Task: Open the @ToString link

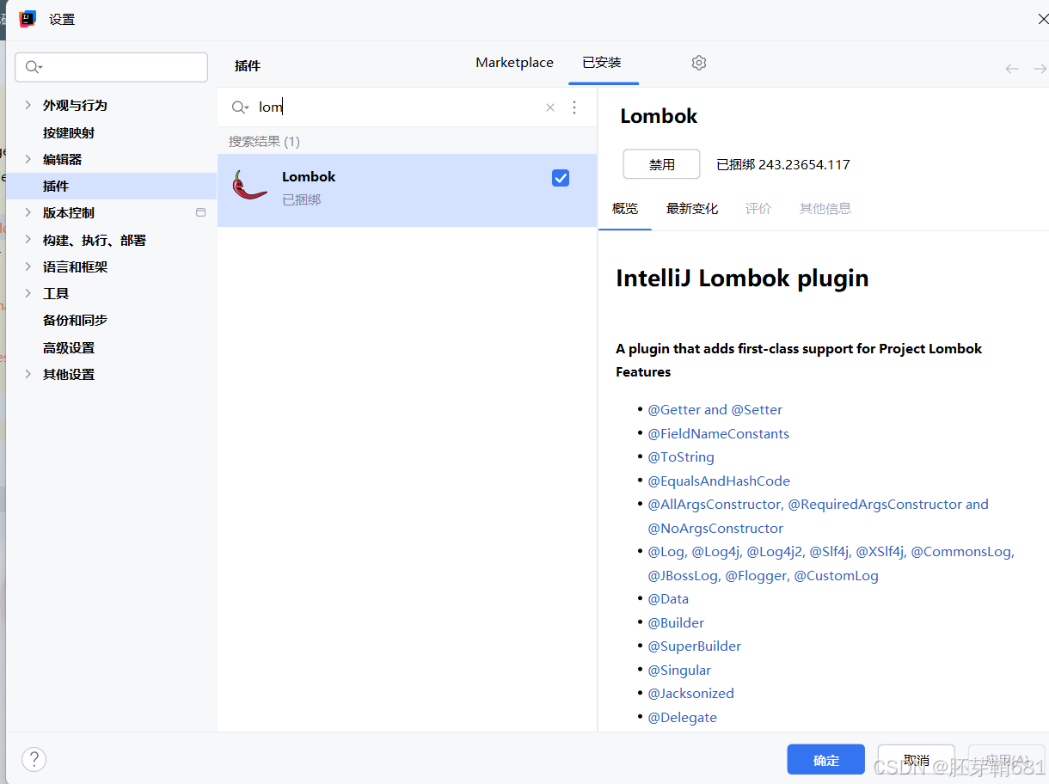Action: [681, 457]
